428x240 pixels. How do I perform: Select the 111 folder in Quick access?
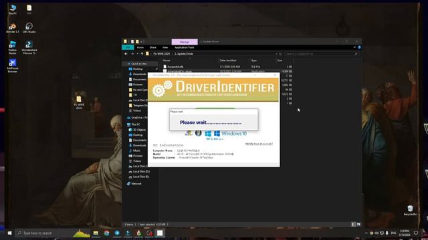[x=133, y=95]
